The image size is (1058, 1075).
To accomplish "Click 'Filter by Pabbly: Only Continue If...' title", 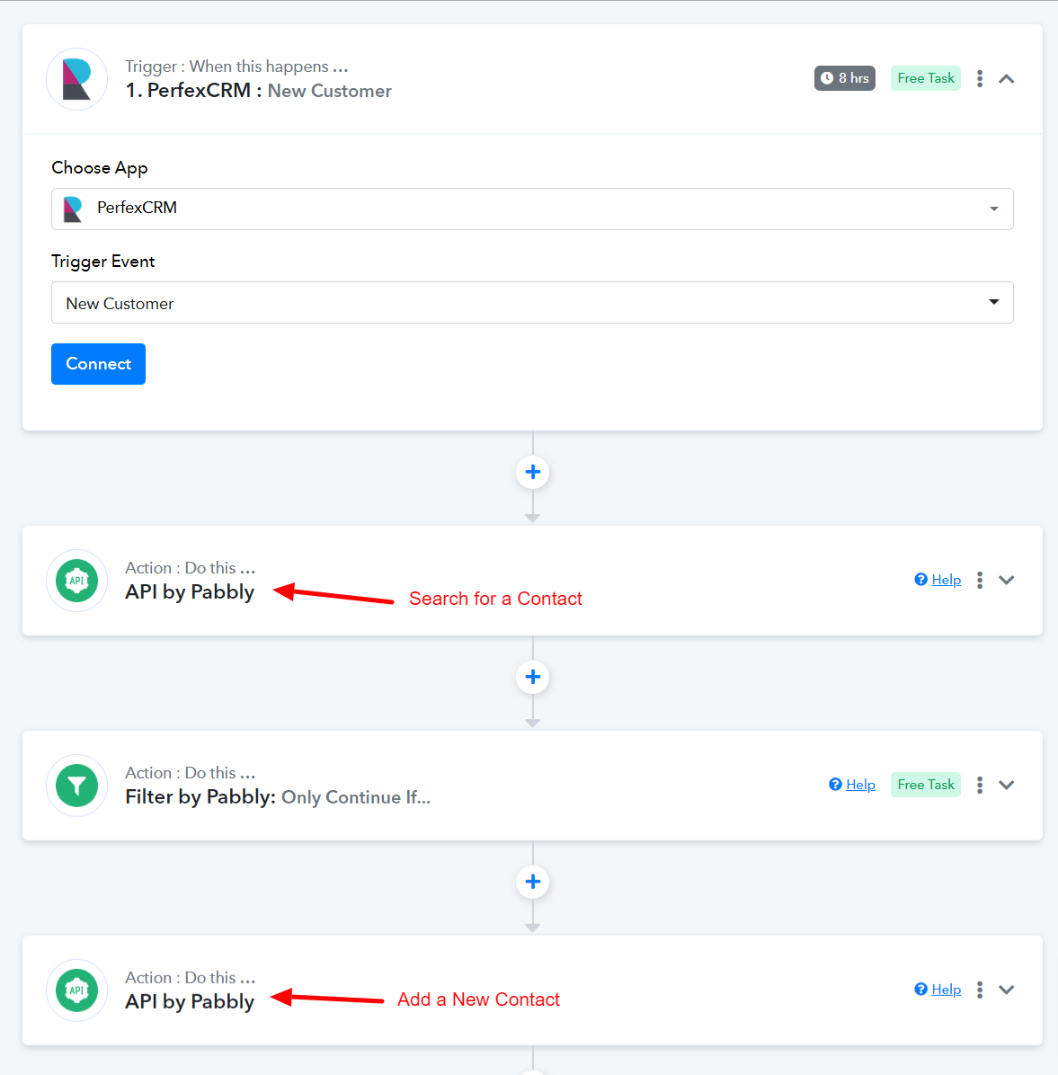I will (x=278, y=797).
